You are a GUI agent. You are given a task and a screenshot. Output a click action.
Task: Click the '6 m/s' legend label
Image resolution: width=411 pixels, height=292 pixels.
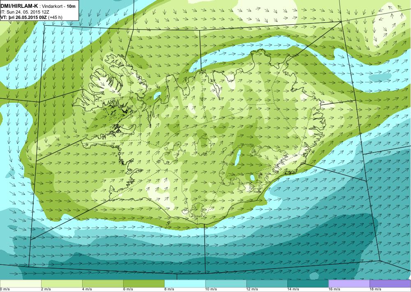pyautogui.click(x=128, y=290)
